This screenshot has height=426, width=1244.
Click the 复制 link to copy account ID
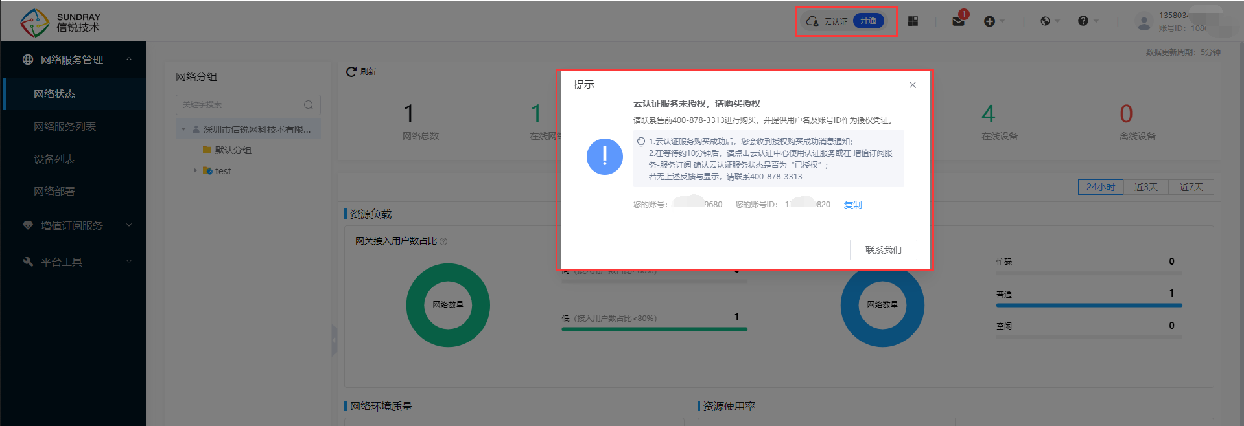point(852,205)
